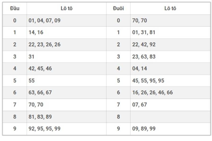Click the cell showing 22, 23, 26, 26
This screenshot has height=141, width=212.
pyautogui.click(x=45, y=45)
